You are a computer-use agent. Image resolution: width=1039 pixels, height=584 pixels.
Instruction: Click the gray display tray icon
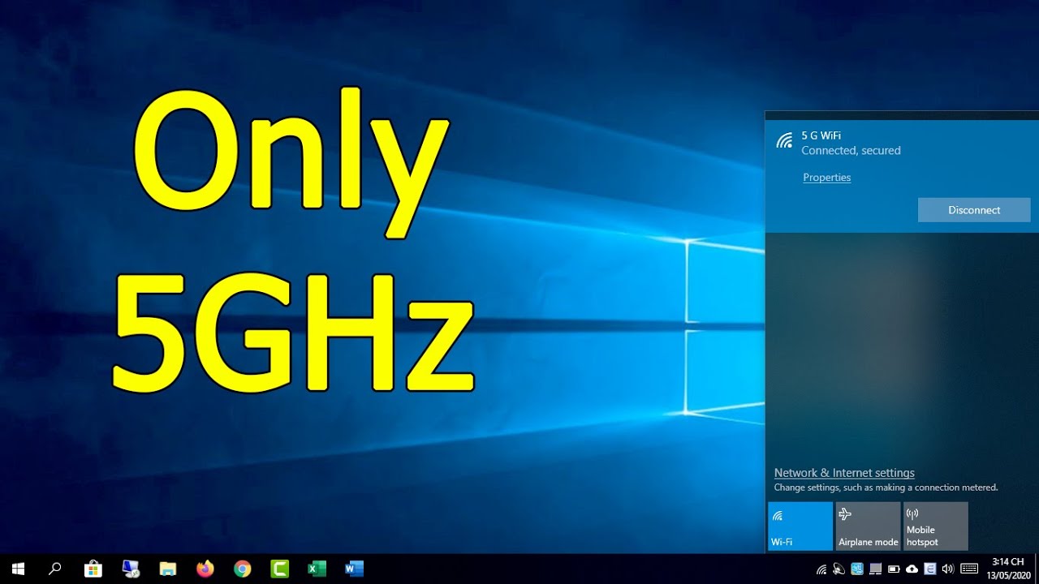(x=876, y=569)
